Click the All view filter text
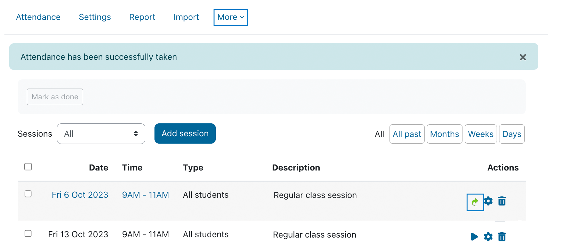 379,134
